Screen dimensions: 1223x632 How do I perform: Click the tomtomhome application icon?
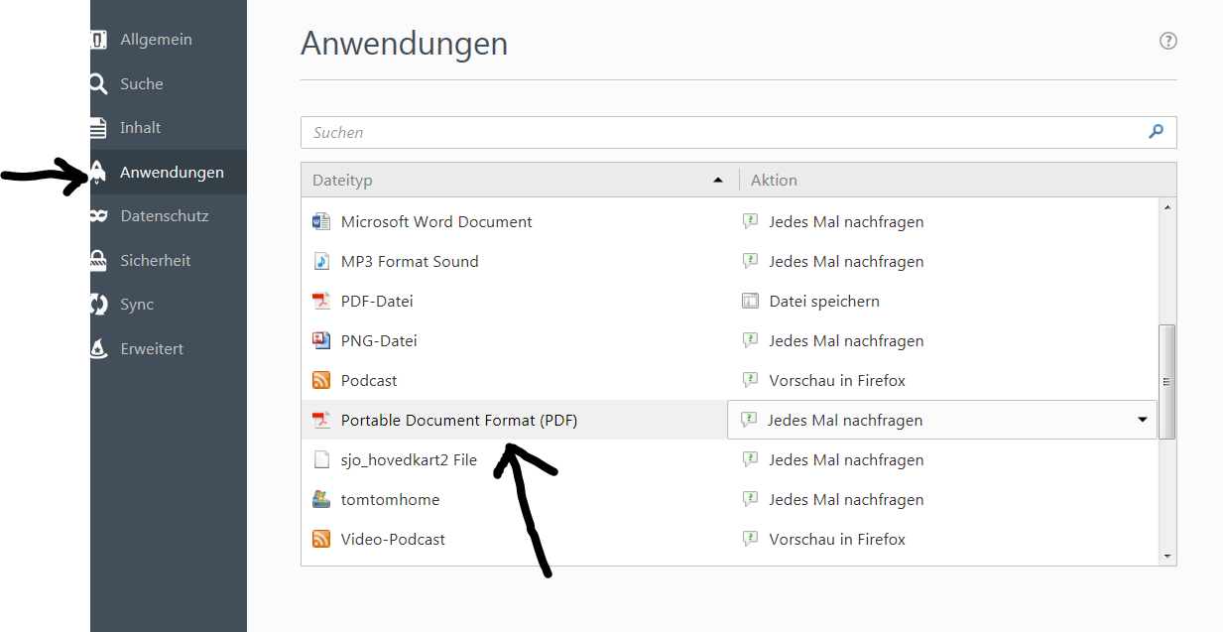[320, 499]
